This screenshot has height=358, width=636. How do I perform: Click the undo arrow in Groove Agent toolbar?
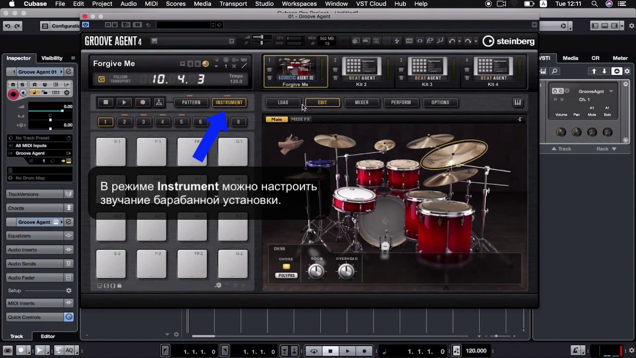coord(453,41)
